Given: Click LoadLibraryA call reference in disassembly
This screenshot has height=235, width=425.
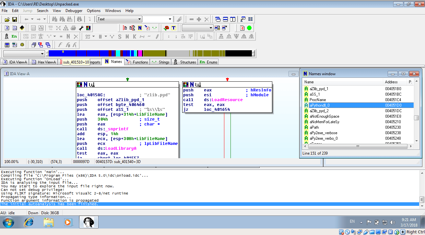Looking at the screenshot, I should pyautogui.click(x=121, y=148).
